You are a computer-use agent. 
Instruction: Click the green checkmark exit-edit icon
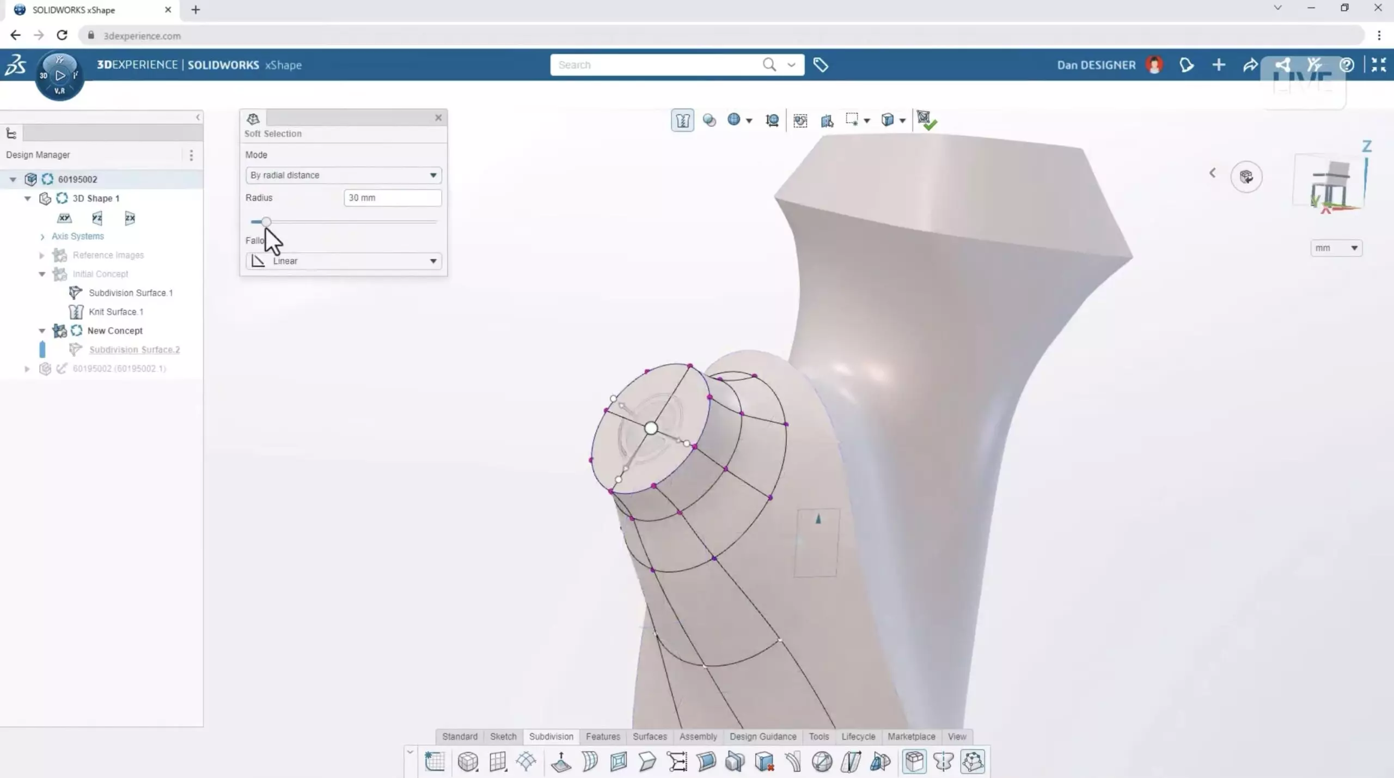(926, 120)
